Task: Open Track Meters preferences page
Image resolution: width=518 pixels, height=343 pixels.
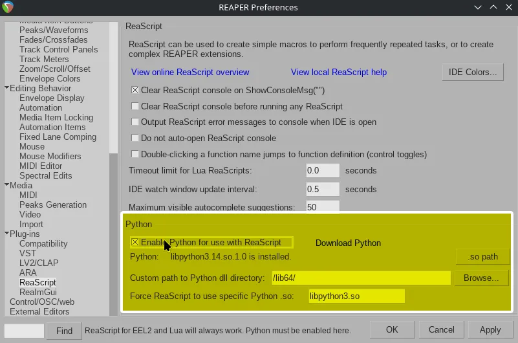Action: [44, 59]
